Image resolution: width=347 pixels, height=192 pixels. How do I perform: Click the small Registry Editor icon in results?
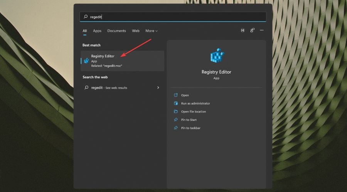(86, 61)
